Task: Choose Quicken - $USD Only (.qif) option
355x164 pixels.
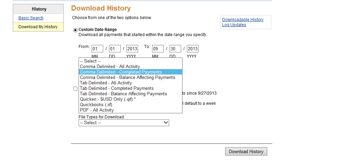Action: 131,99
